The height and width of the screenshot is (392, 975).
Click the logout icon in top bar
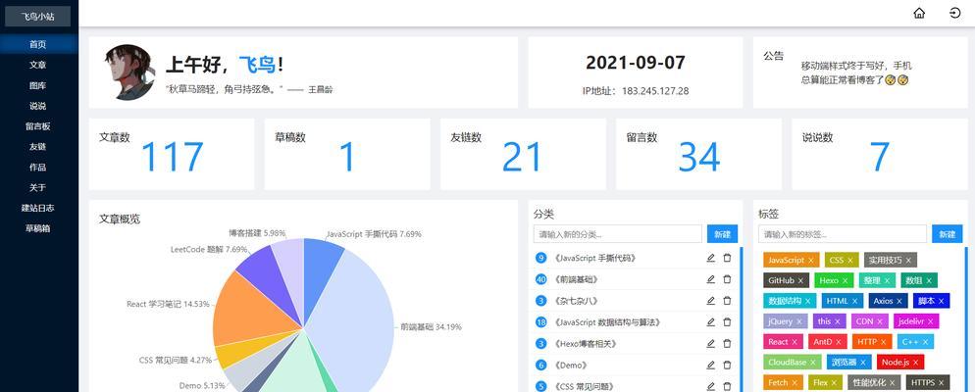point(955,13)
